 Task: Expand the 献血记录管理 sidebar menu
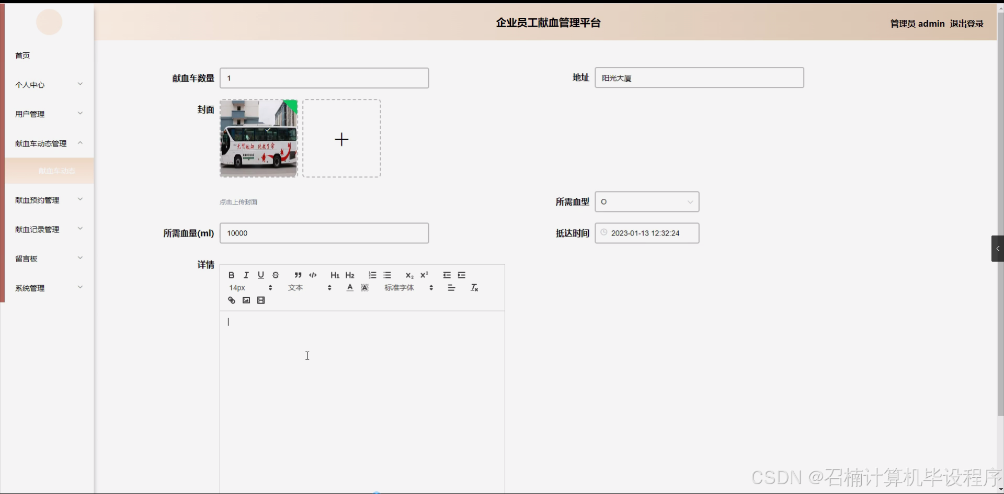click(49, 229)
